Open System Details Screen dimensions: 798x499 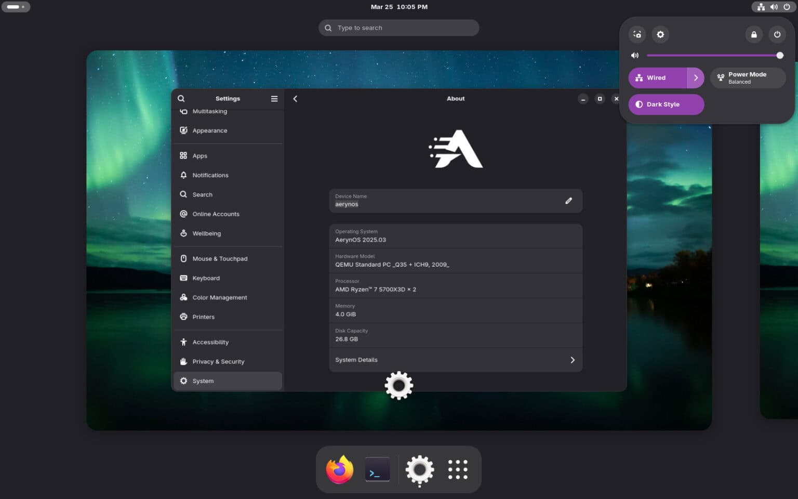(456, 360)
